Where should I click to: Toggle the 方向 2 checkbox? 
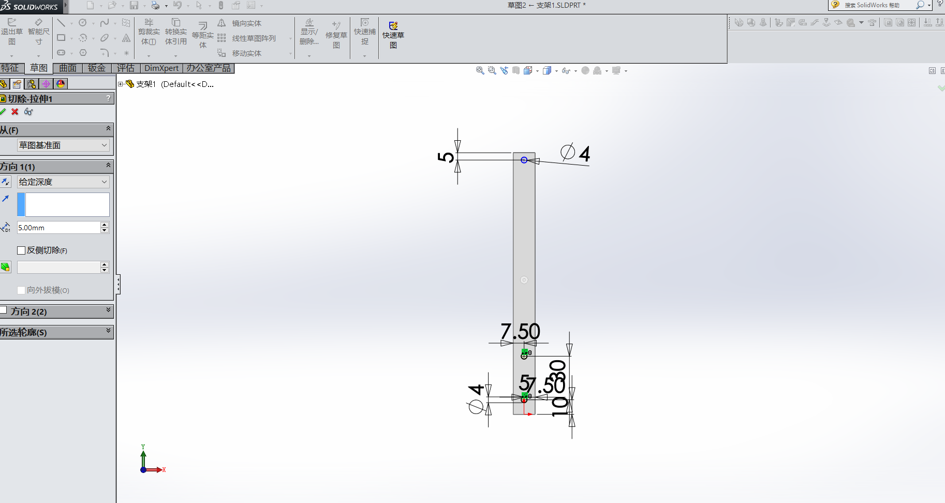(x=3, y=310)
